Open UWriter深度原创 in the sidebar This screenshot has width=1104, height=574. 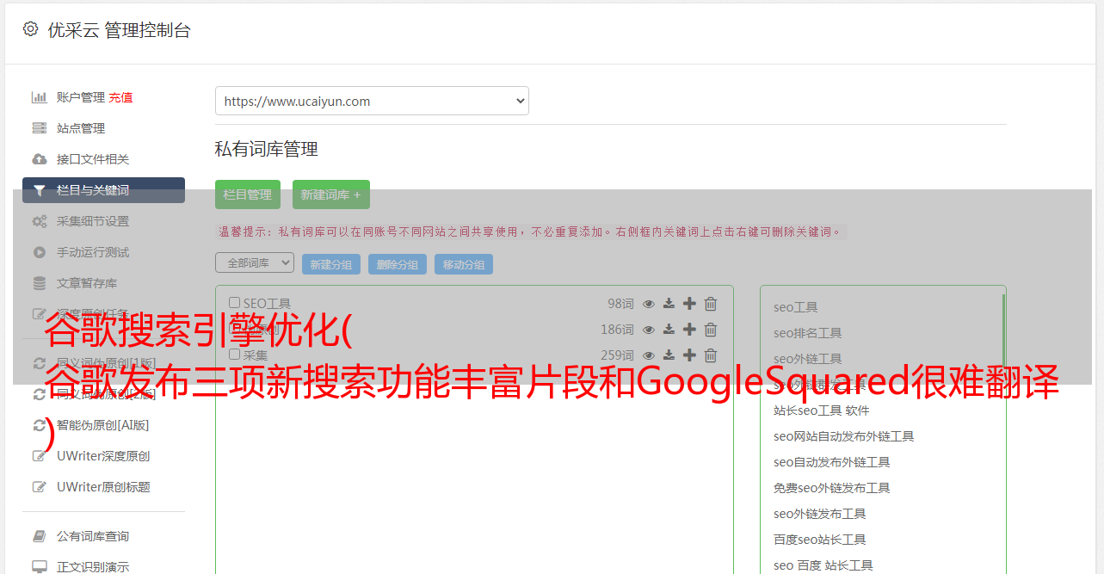click(103, 456)
